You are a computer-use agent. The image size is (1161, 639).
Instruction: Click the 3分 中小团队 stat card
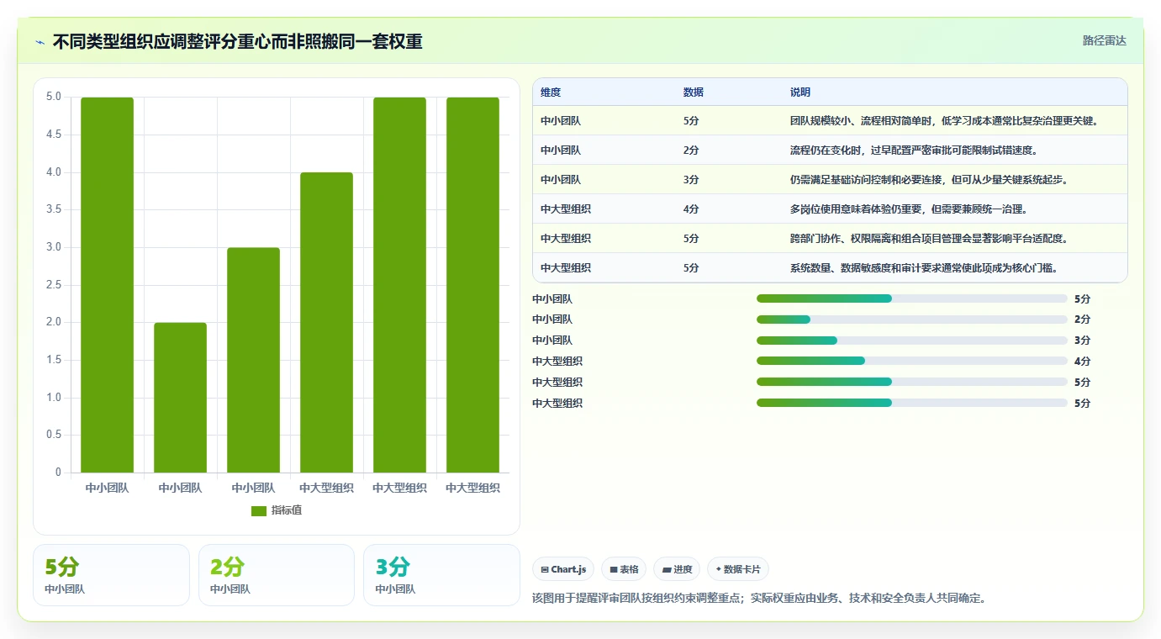coord(441,575)
